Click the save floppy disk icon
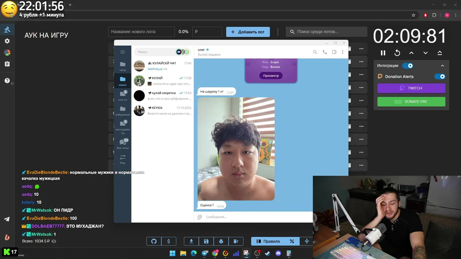461x259 pixels. point(206,241)
